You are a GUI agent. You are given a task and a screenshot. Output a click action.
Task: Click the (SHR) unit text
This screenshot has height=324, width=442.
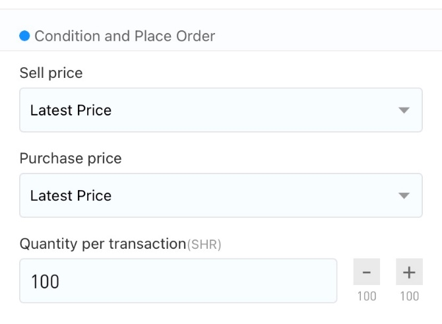204,244
